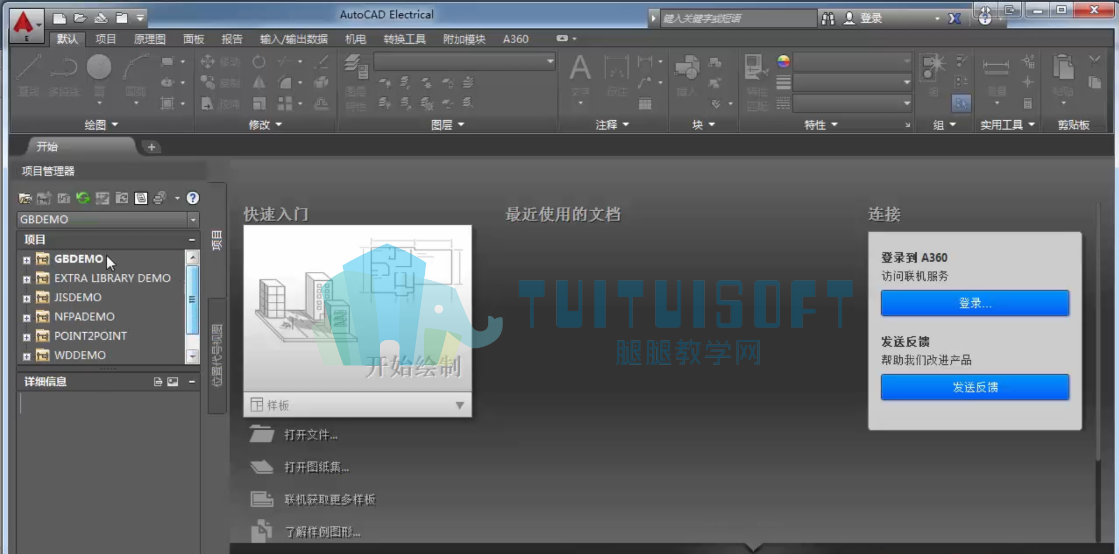Open the Project Manager help question-mark icon
The height and width of the screenshot is (554, 1119).
click(x=193, y=198)
